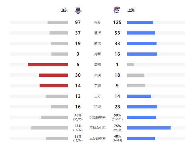This screenshot has height=154, width=195.
Task: Select the 得分 stat label
Action: tap(97, 22)
